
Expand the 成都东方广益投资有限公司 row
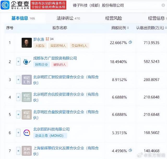(x=18, y=62)
